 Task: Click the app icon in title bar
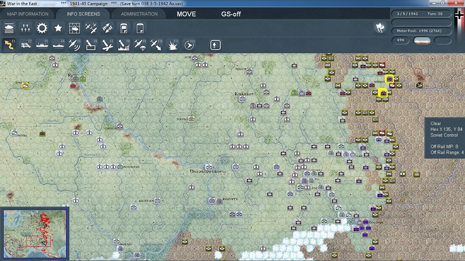[x=3, y=3]
